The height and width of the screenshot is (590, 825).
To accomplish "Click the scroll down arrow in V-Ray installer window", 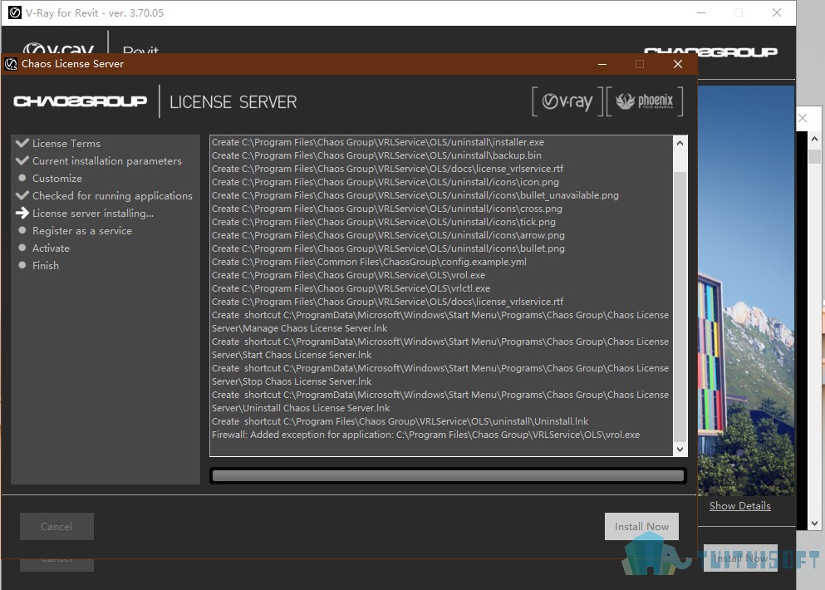I will 814,524.
